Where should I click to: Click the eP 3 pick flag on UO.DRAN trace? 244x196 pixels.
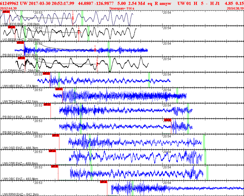point(21,58)
